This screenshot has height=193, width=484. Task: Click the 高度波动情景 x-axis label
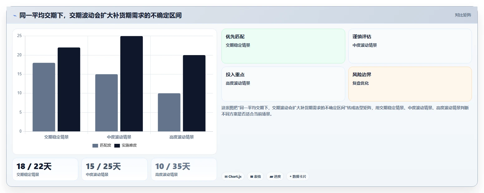pos(181,137)
